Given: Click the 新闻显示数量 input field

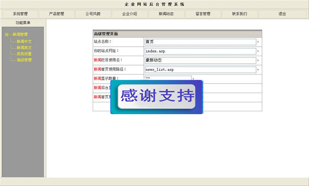Looking at the screenshot, I should [168, 78].
